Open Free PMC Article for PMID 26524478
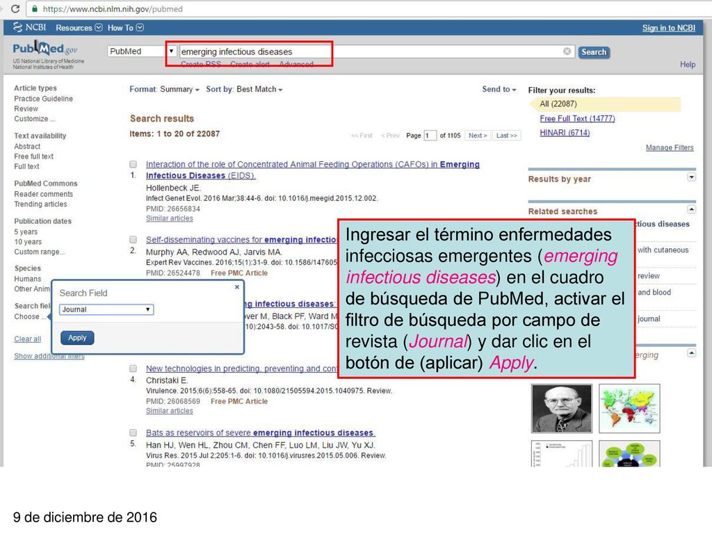The width and height of the screenshot is (712, 534). 239,273
